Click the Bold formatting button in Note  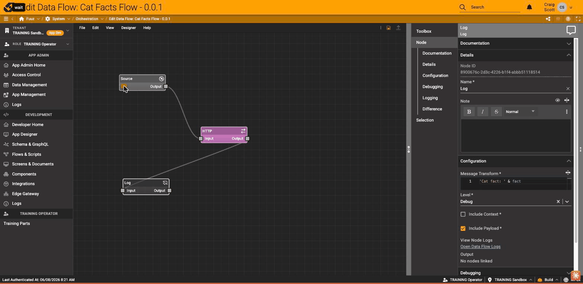coord(469,112)
